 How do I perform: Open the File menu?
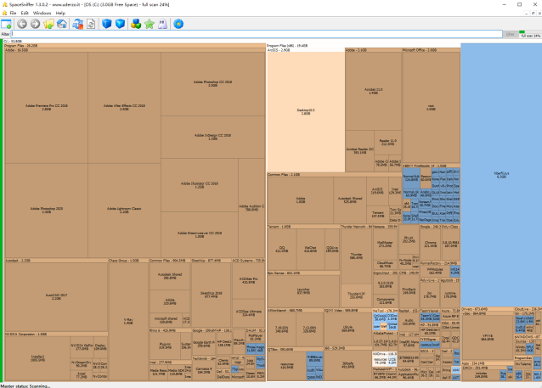(13, 13)
